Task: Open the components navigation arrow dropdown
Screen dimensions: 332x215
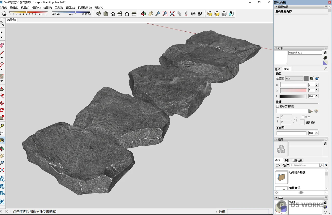Action: (x=288, y=165)
